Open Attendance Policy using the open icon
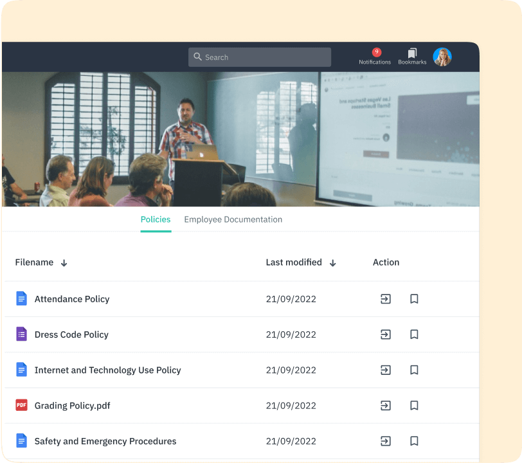The width and height of the screenshot is (522, 463). (385, 299)
